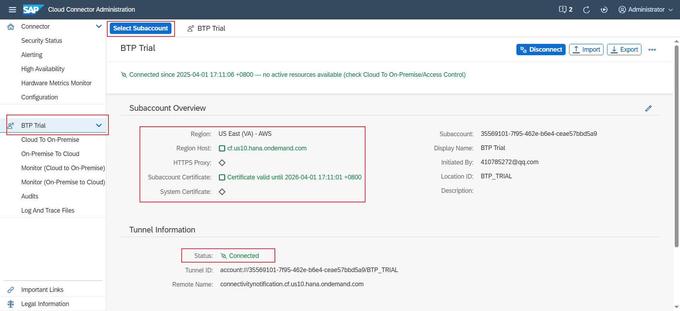680x311 pixels.
Task: Open Log And Trace Files
Action: coord(48,211)
